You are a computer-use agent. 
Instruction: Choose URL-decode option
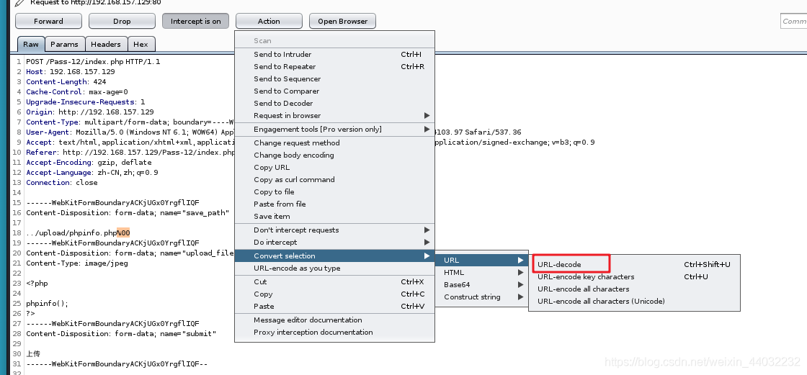point(634,264)
